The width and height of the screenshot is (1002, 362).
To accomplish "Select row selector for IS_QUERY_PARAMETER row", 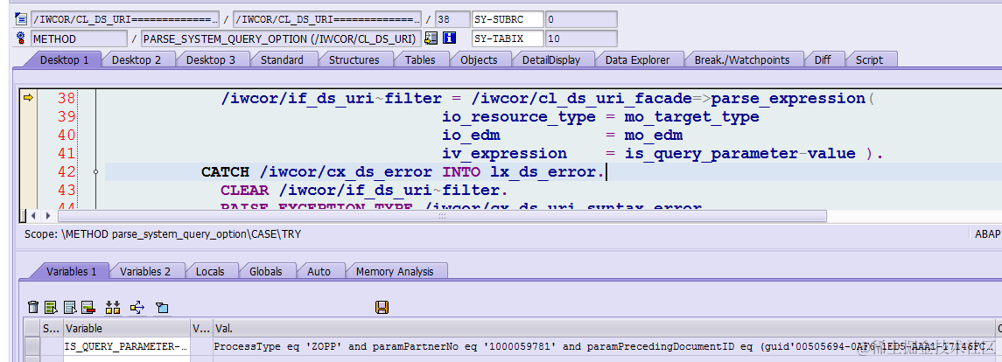I will [x=32, y=346].
